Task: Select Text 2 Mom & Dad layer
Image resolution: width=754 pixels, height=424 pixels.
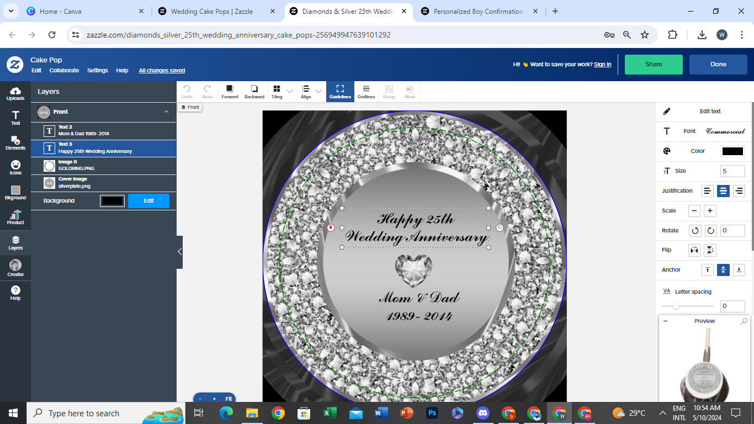Action: 104,131
